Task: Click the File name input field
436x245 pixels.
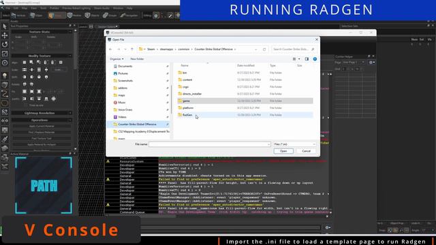Action: pyautogui.click(x=209, y=144)
